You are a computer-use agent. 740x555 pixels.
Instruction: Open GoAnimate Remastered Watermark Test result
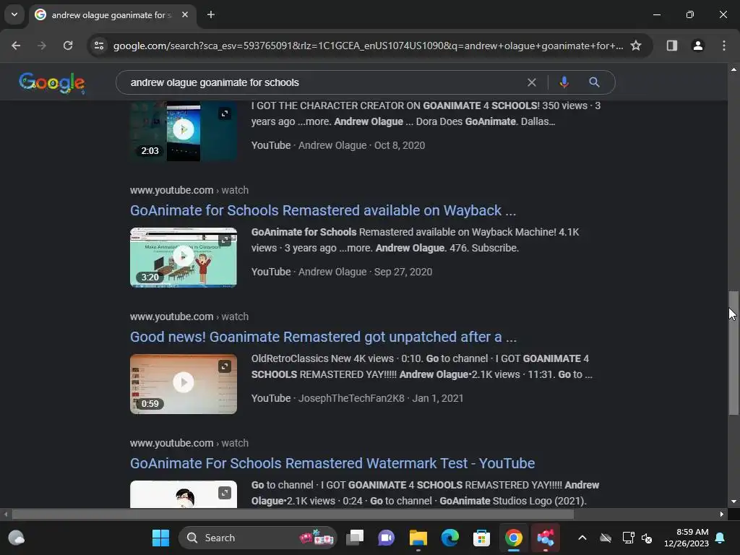tap(332, 463)
